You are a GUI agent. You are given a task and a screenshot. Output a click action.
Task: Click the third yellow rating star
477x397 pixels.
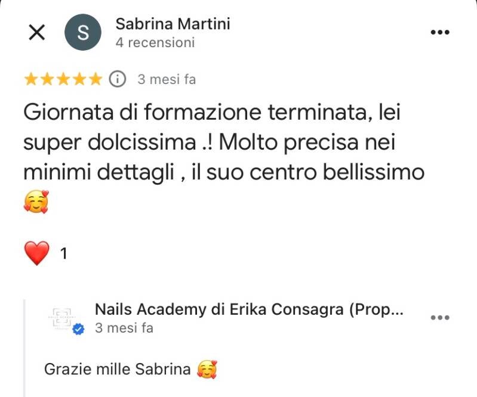click(x=63, y=79)
